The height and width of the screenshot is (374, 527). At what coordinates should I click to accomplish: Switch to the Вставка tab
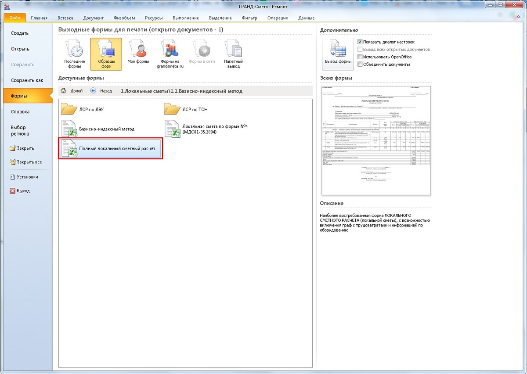click(65, 18)
